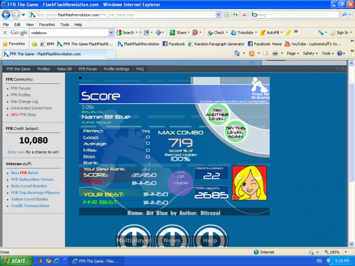Expand the address bar URL dropdown
Image resolution: width=355 pixels, height=266 pixels.
pos(218,15)
